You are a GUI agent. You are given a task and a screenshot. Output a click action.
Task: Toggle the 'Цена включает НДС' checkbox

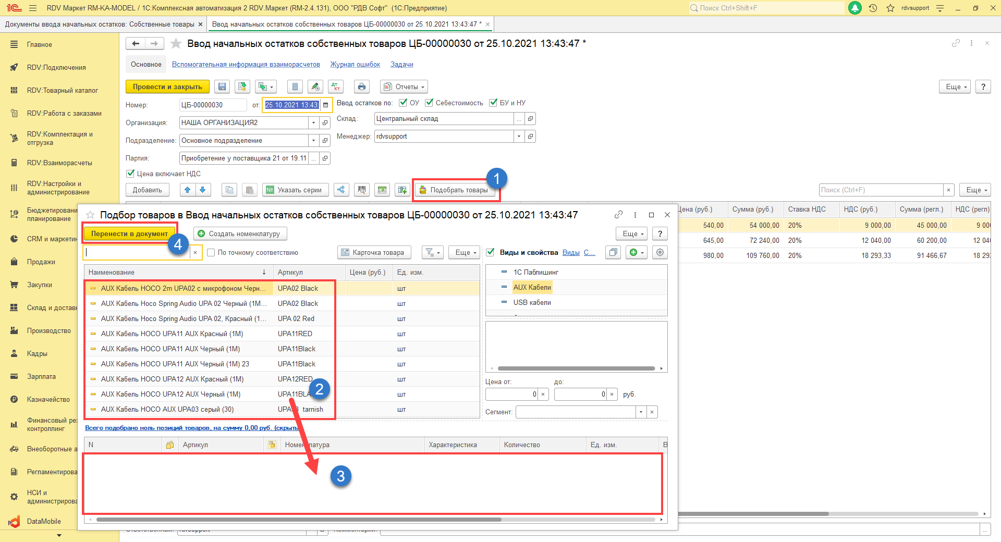click(130, 174)
